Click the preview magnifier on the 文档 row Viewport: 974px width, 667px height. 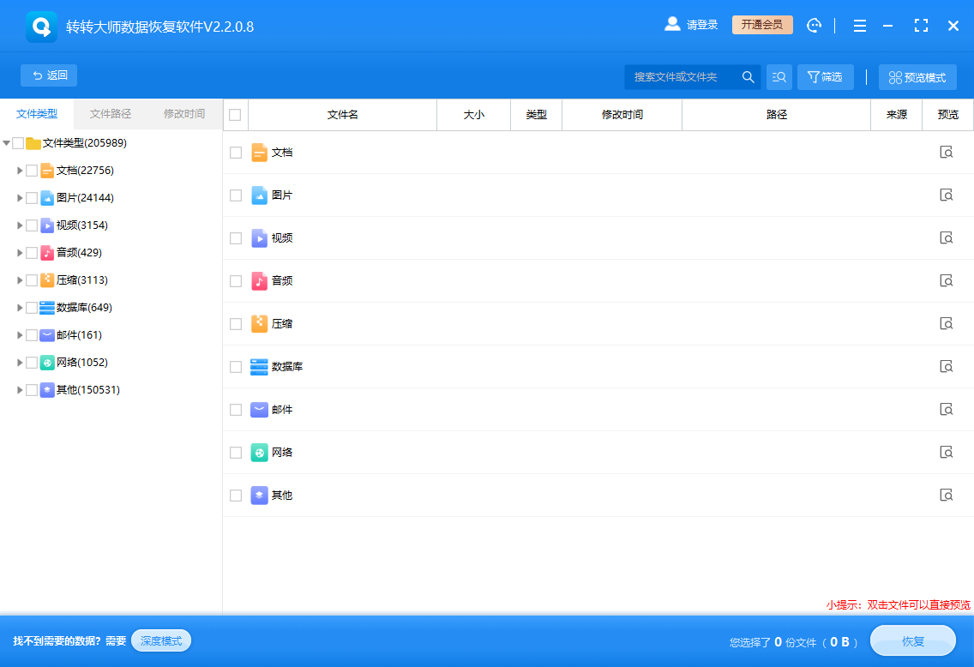point(946,152)
